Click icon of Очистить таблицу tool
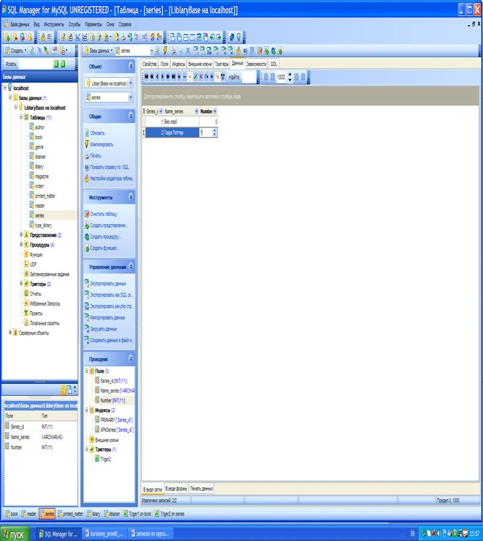The image size is (483, 541). 87,214
